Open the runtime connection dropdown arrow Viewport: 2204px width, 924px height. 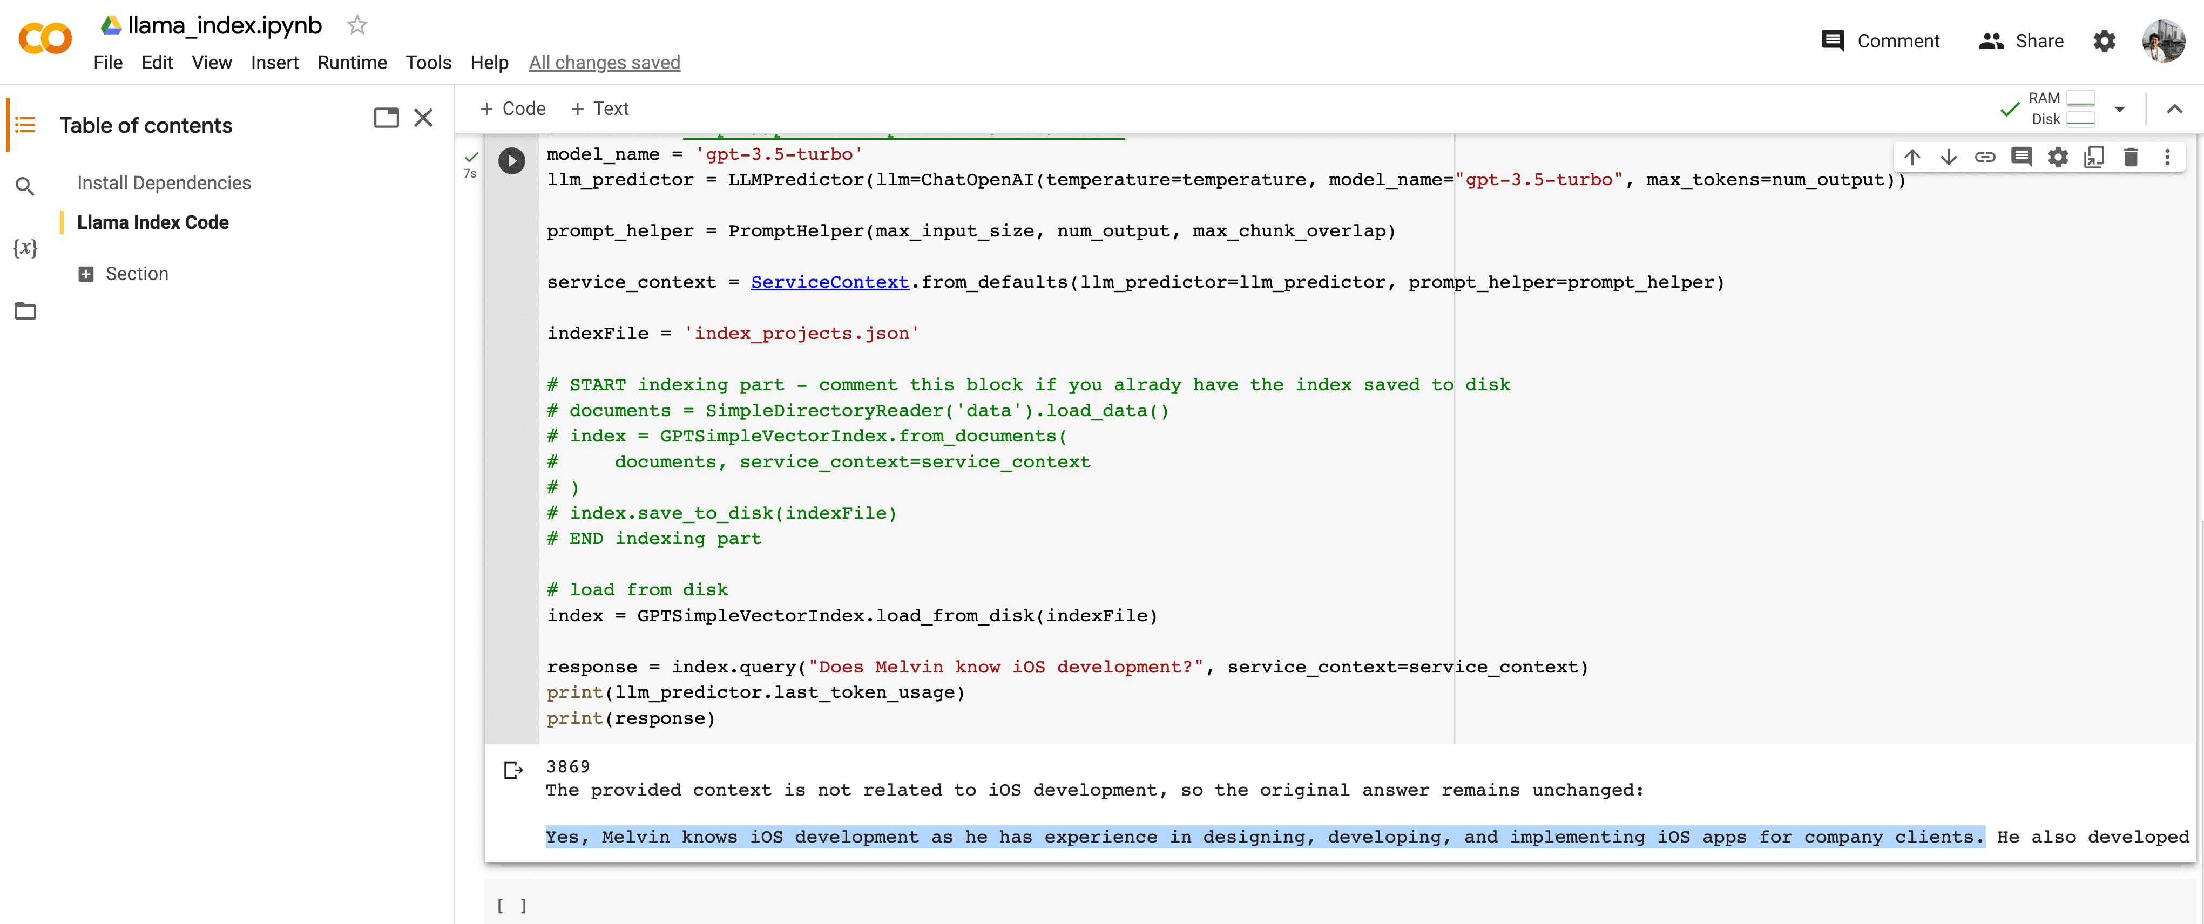click(x=2119, y=108)
